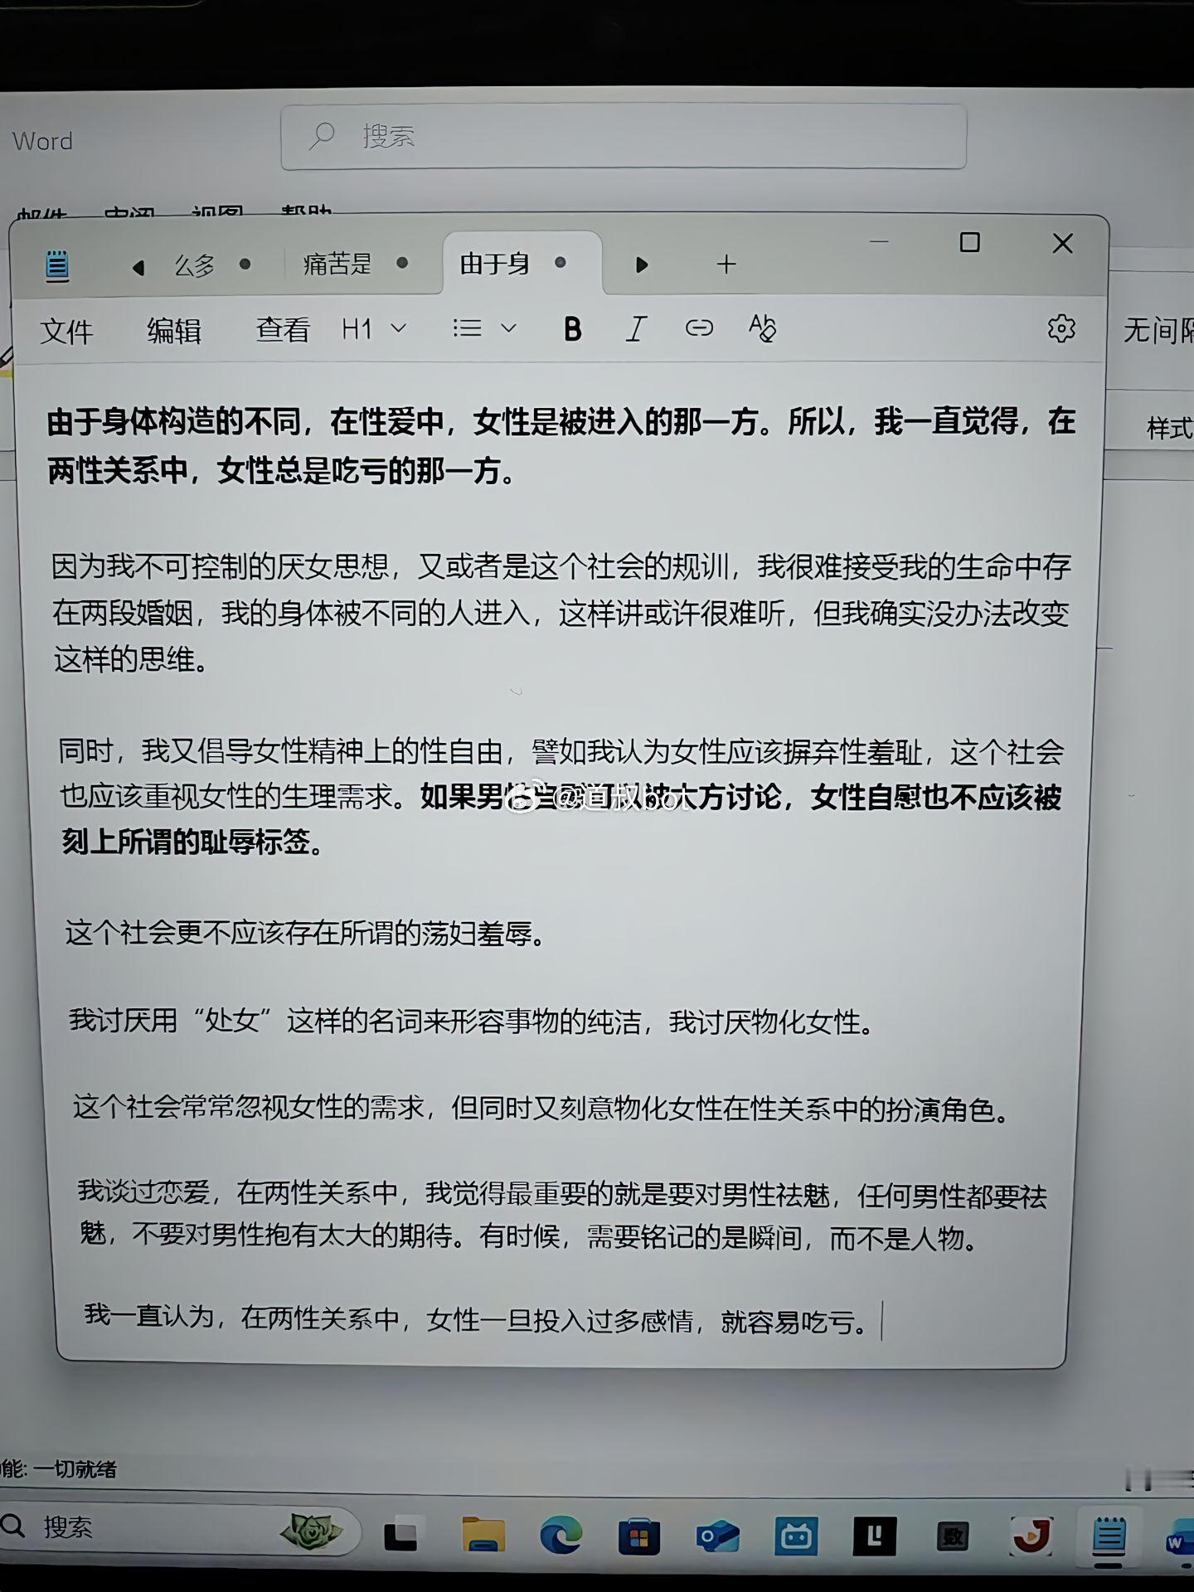This screenshot has width=1194, height=1592.
Task: Click the Word search box at top
Action: pos(624,136)
